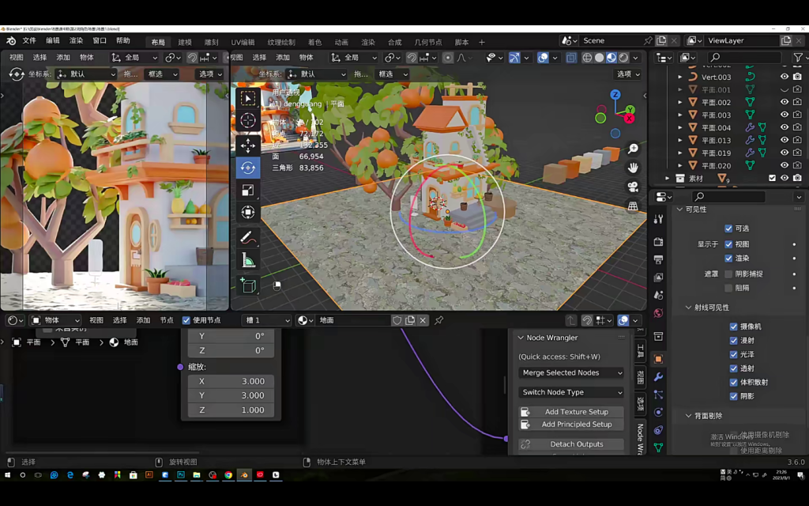
Task: Switch to orthographic grid view icon
Action: coord(633,206)
